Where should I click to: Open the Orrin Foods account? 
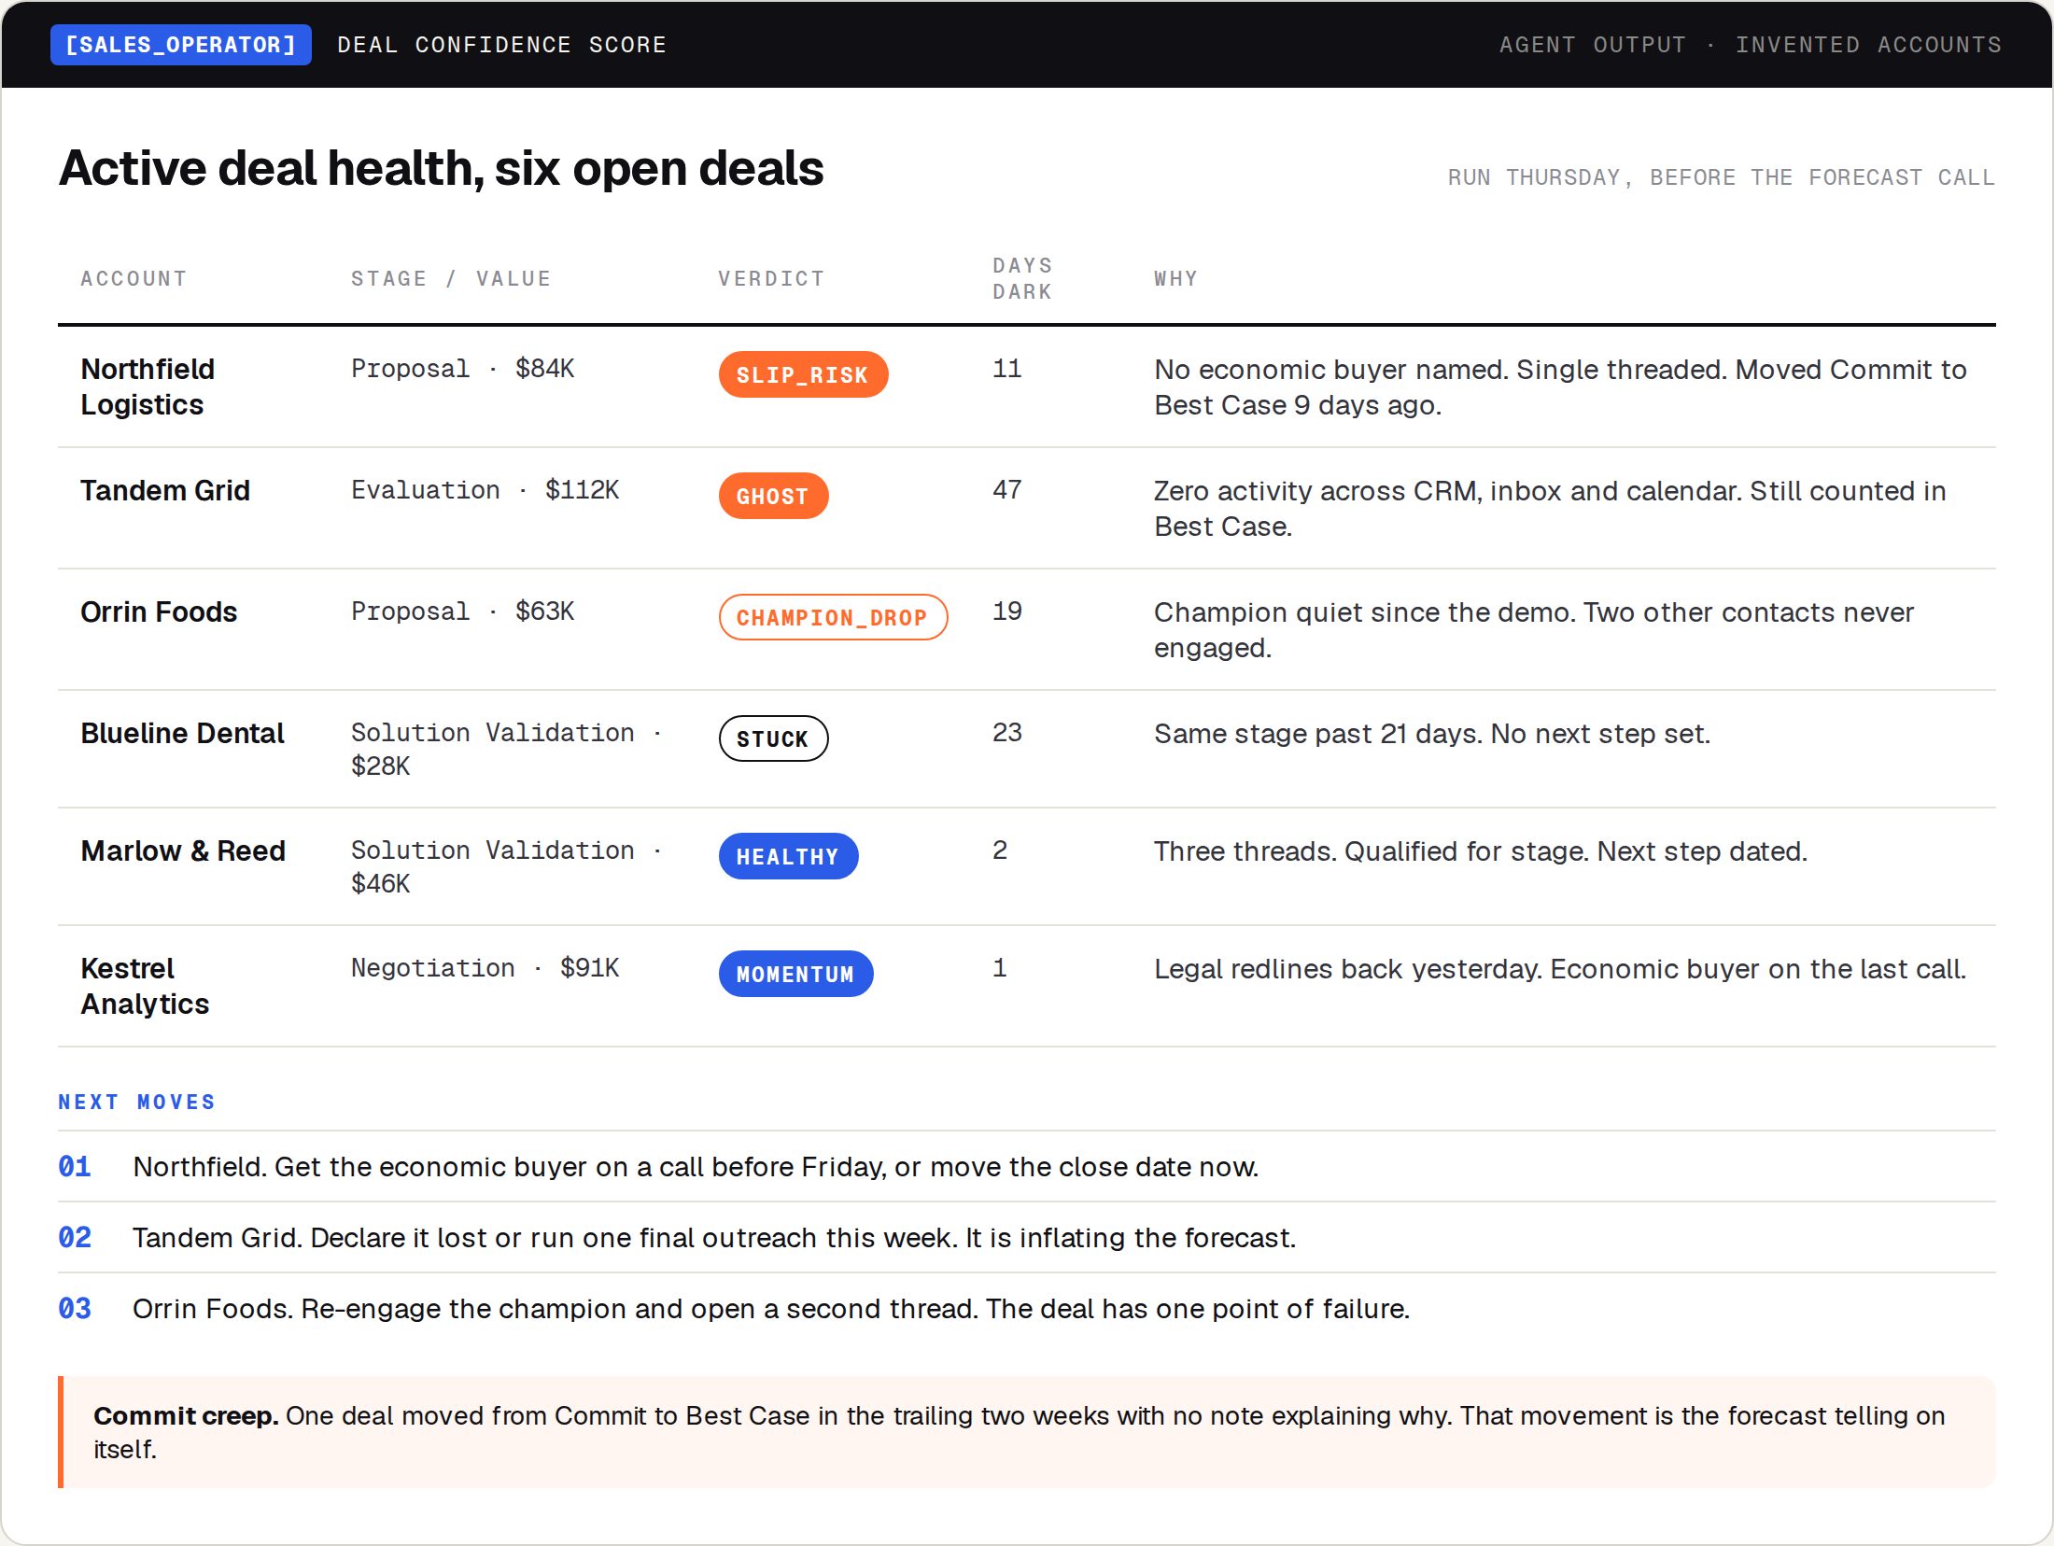click(x=159, y=611)
